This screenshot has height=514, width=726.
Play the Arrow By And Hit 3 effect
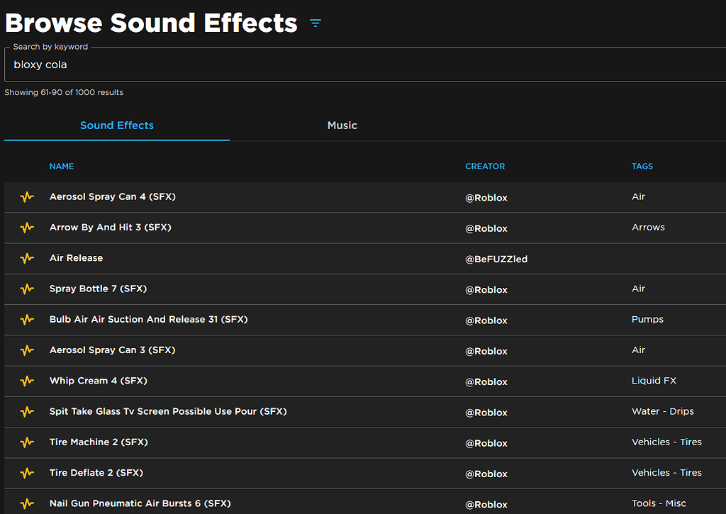(27, 228)
